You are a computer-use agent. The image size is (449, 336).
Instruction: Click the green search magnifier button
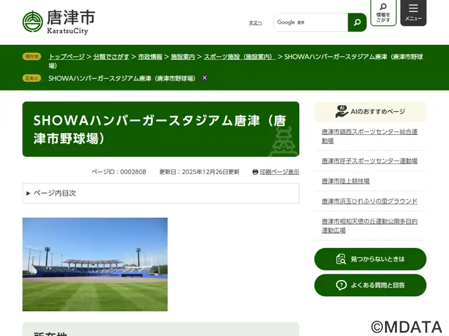pos(357,22)
